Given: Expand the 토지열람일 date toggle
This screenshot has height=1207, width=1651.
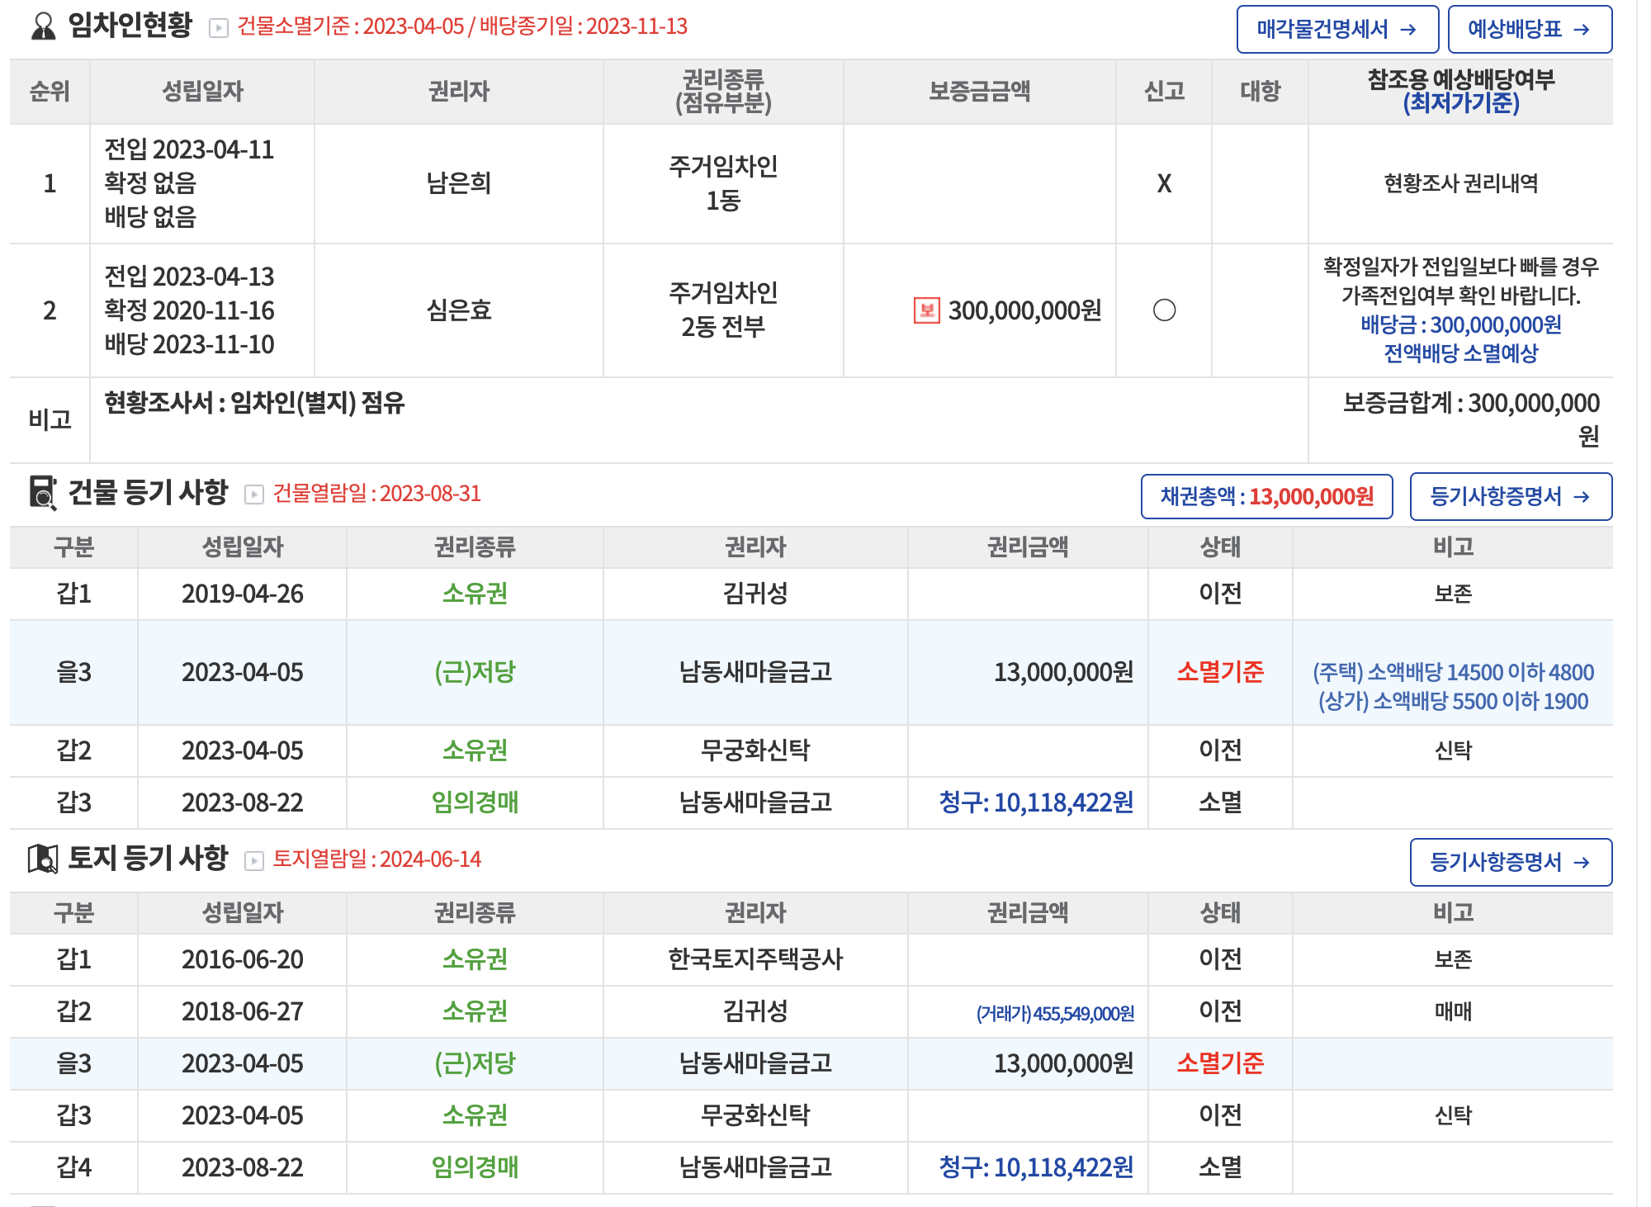Looking at the screenshot, I should coord(254,860).
